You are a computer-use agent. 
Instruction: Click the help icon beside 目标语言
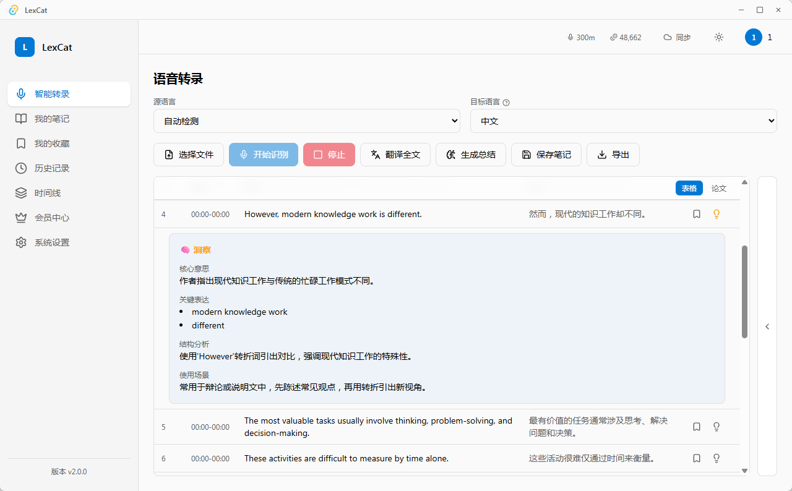pos(506,103)
